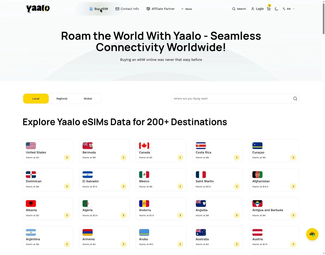This screenshot has height=255, width=325.
Task: Click the 'Starts at $10' price text
Action: [x=146, y=244]
